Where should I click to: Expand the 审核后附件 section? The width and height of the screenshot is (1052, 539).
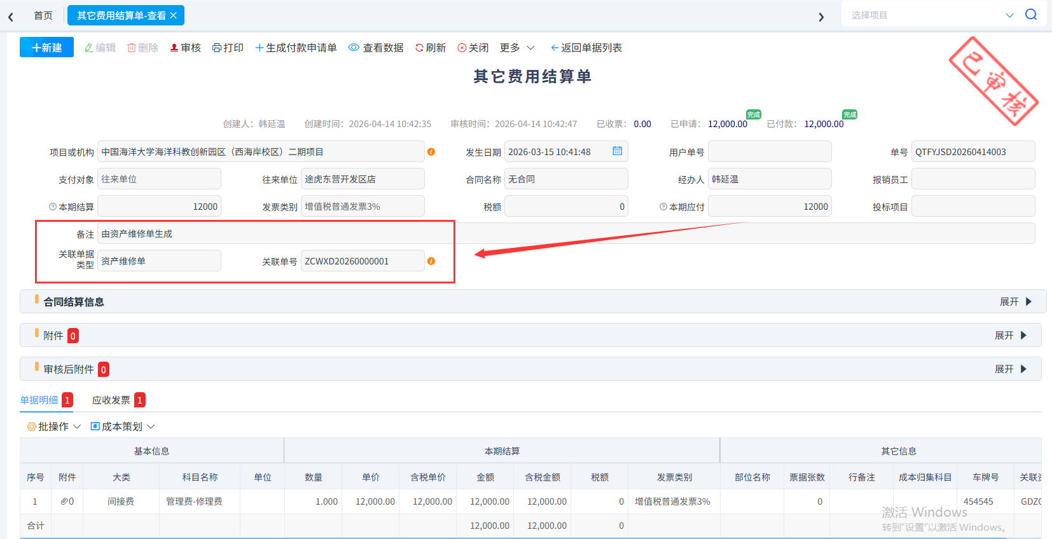tap(1011, 369)
